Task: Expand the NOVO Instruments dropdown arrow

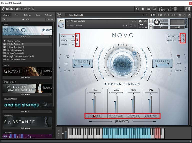Action: coord(51,37)
